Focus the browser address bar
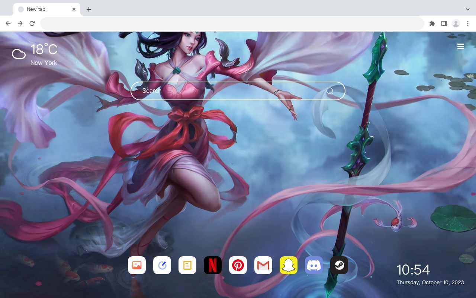Image resolution: width=476 pixels, height=298 pixels. [x=232, y=23]
